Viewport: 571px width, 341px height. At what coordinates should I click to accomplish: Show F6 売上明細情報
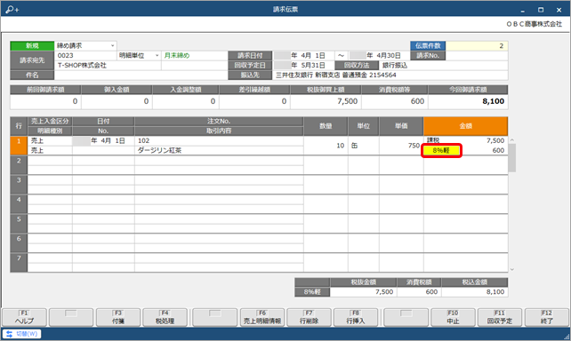(262, 317)
